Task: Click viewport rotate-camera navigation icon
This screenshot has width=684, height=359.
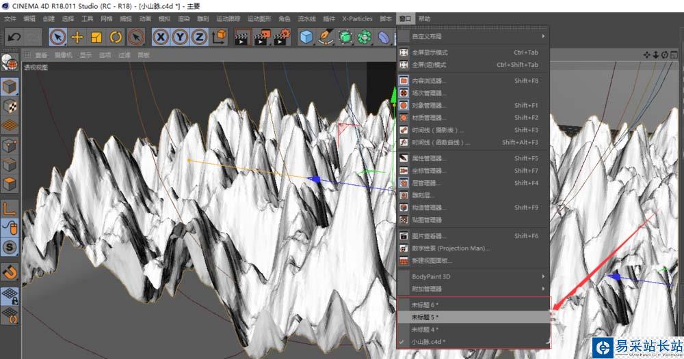Action: pyautogui.click(x=664, y=55)
